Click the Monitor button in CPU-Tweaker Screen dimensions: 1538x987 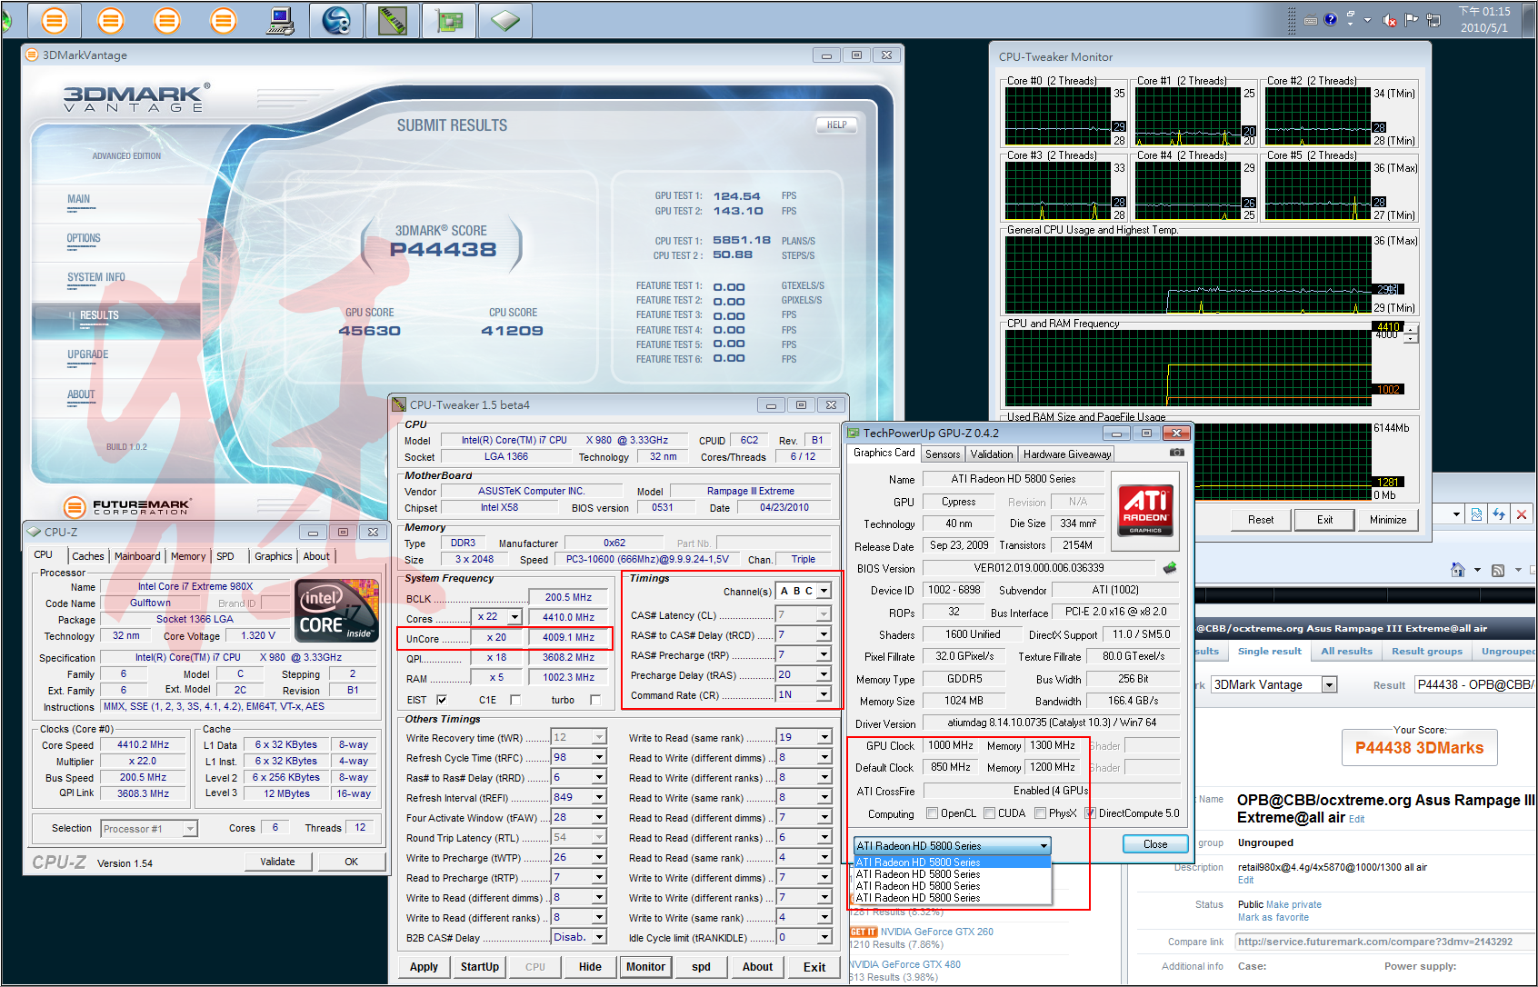click(x=645, y=967)
